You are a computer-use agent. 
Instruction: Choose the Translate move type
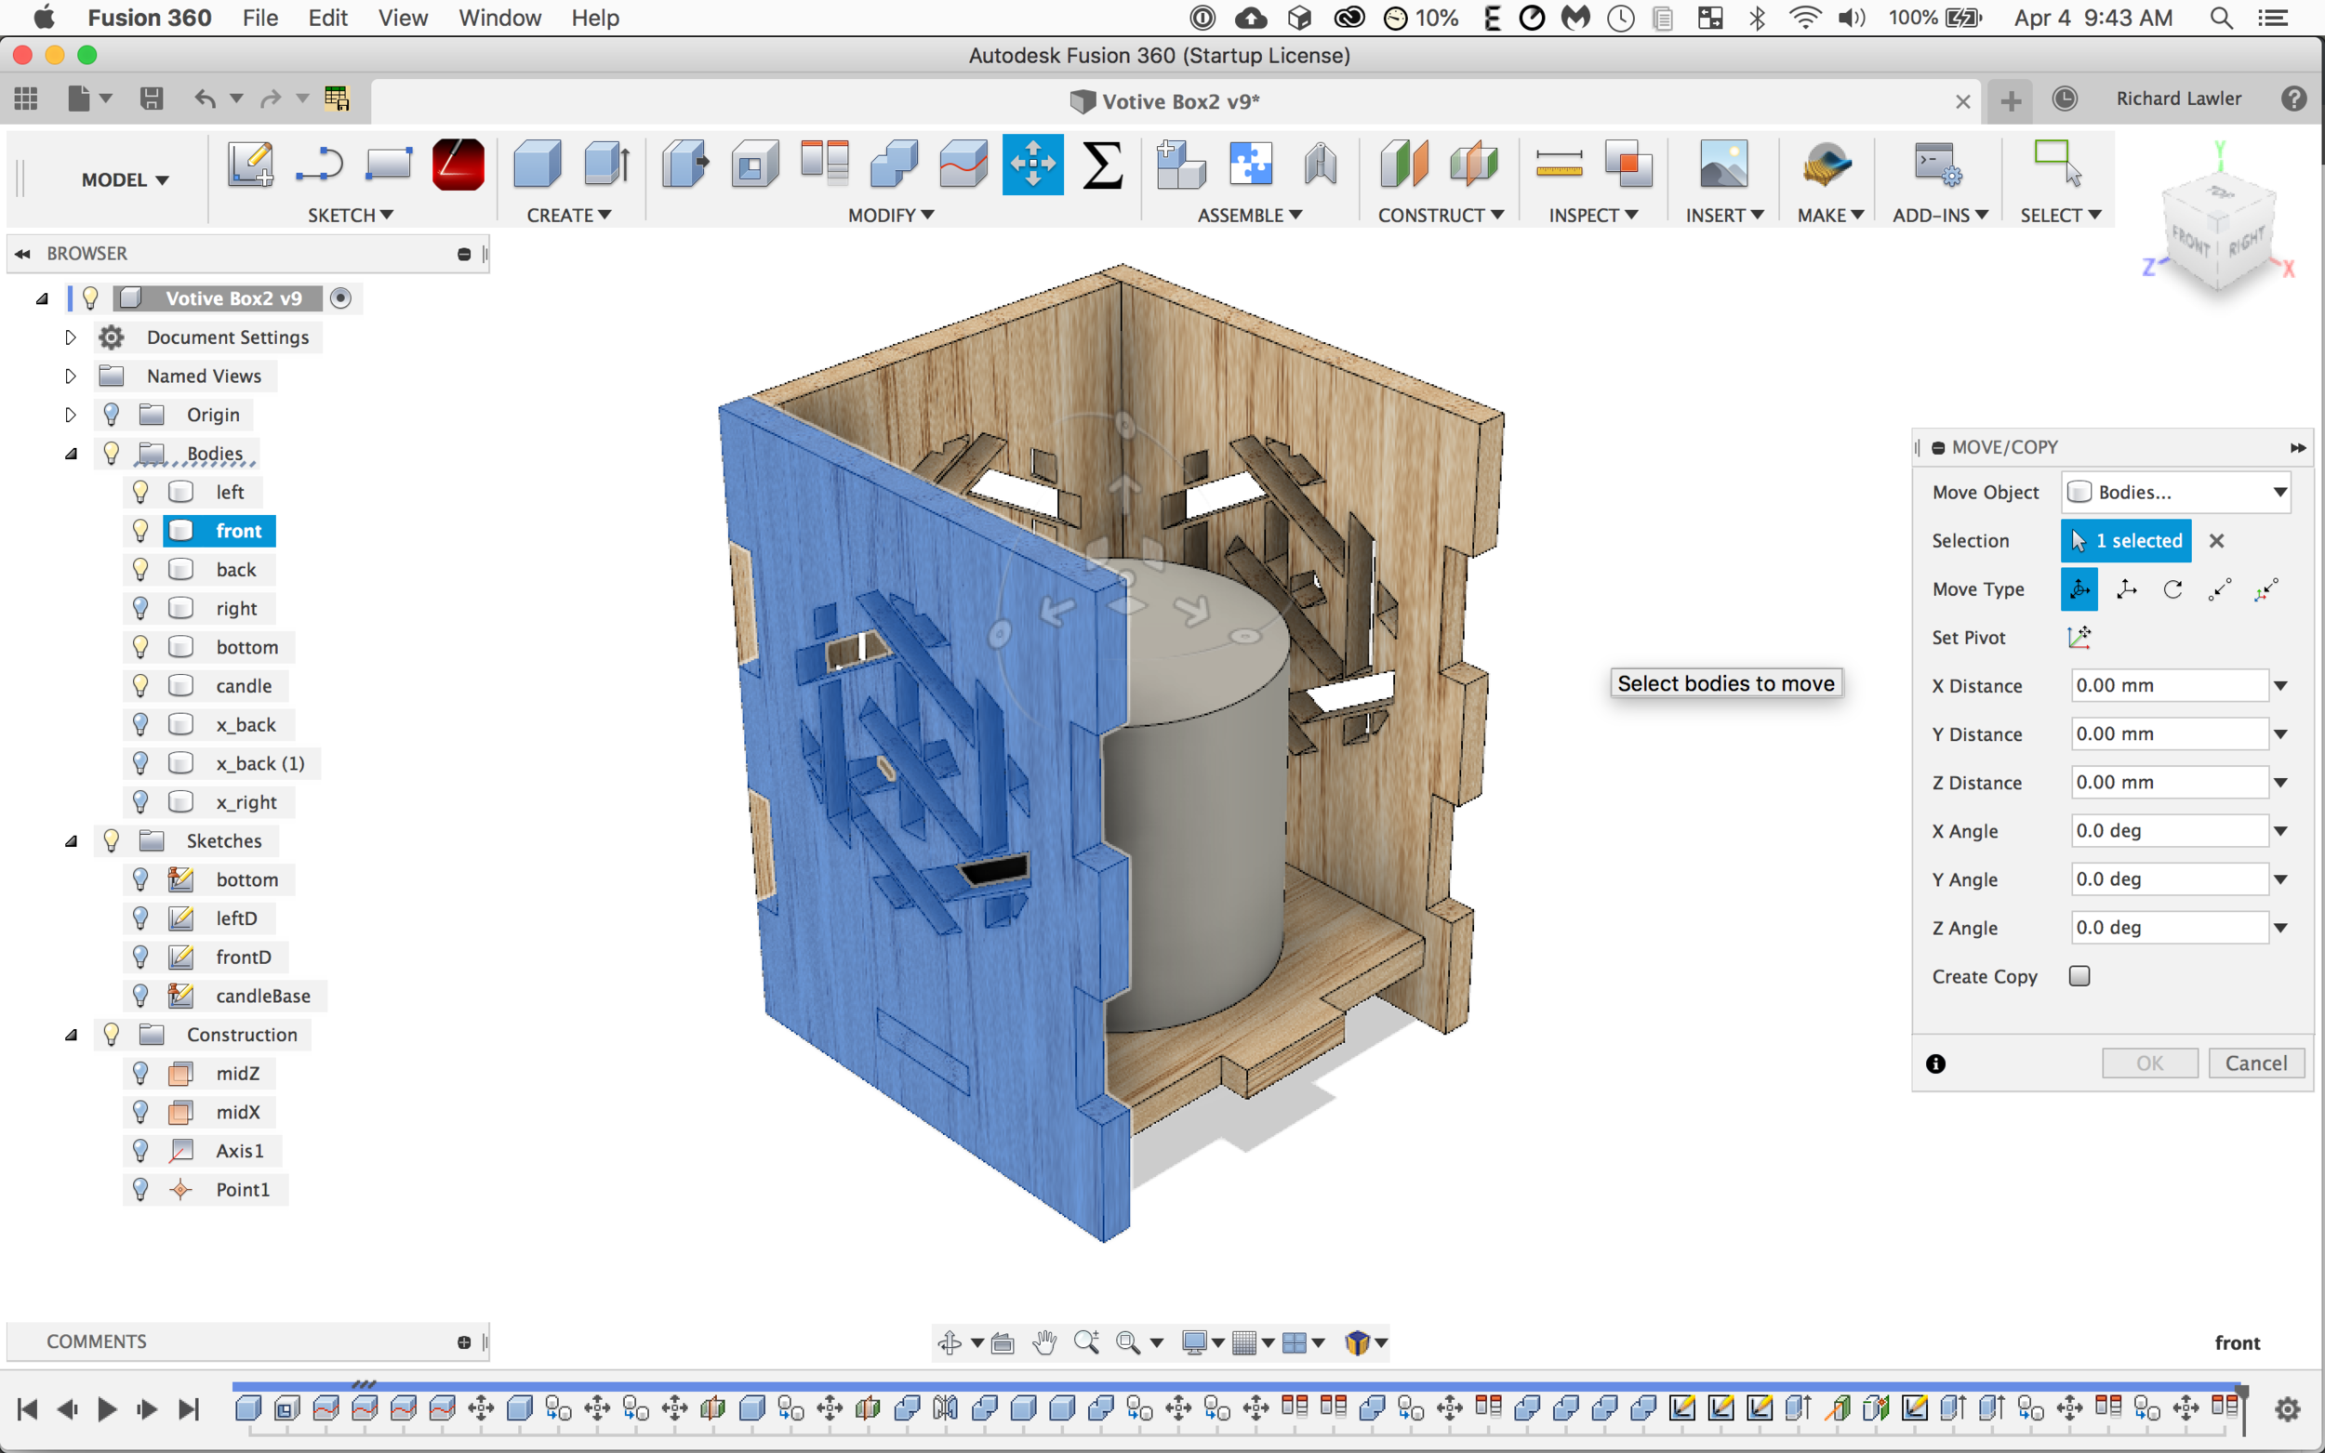(x=2126, y=589)
